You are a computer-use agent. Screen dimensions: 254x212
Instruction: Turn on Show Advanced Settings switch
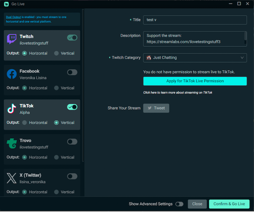pyautogui.click(x=179, y=204)
